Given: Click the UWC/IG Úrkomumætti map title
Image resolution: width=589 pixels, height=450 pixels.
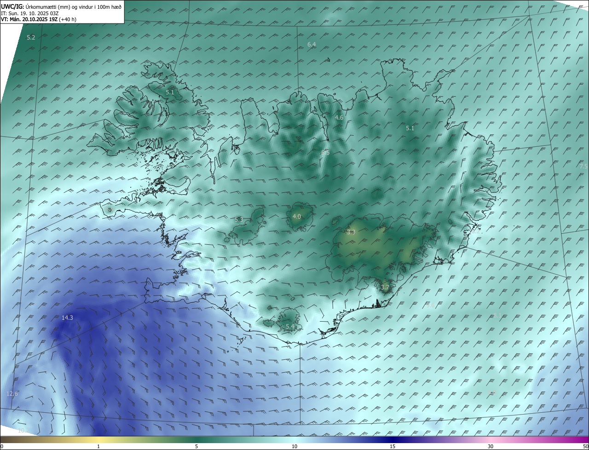Looking at the screenshot, I should 61,6.
